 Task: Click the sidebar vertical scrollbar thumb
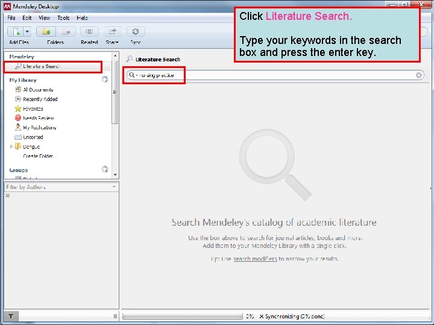115,92
